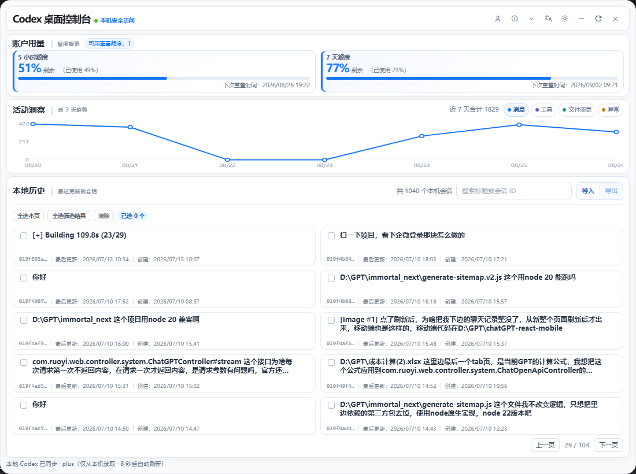Check the ChatGPTController#stream session checkbox
This screenshot has height=474, width=636.
tap(24, 362)
